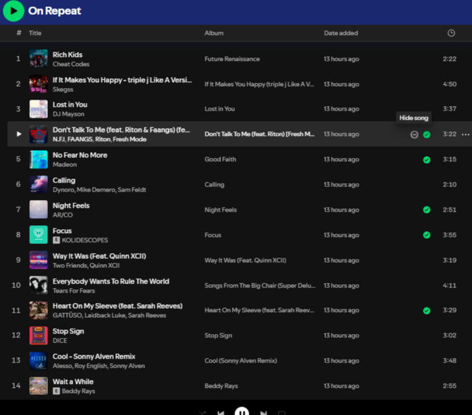Viewport: 472px width, 415px height.
Task: Play the On Repeat playlist
Action: point(13,11)
